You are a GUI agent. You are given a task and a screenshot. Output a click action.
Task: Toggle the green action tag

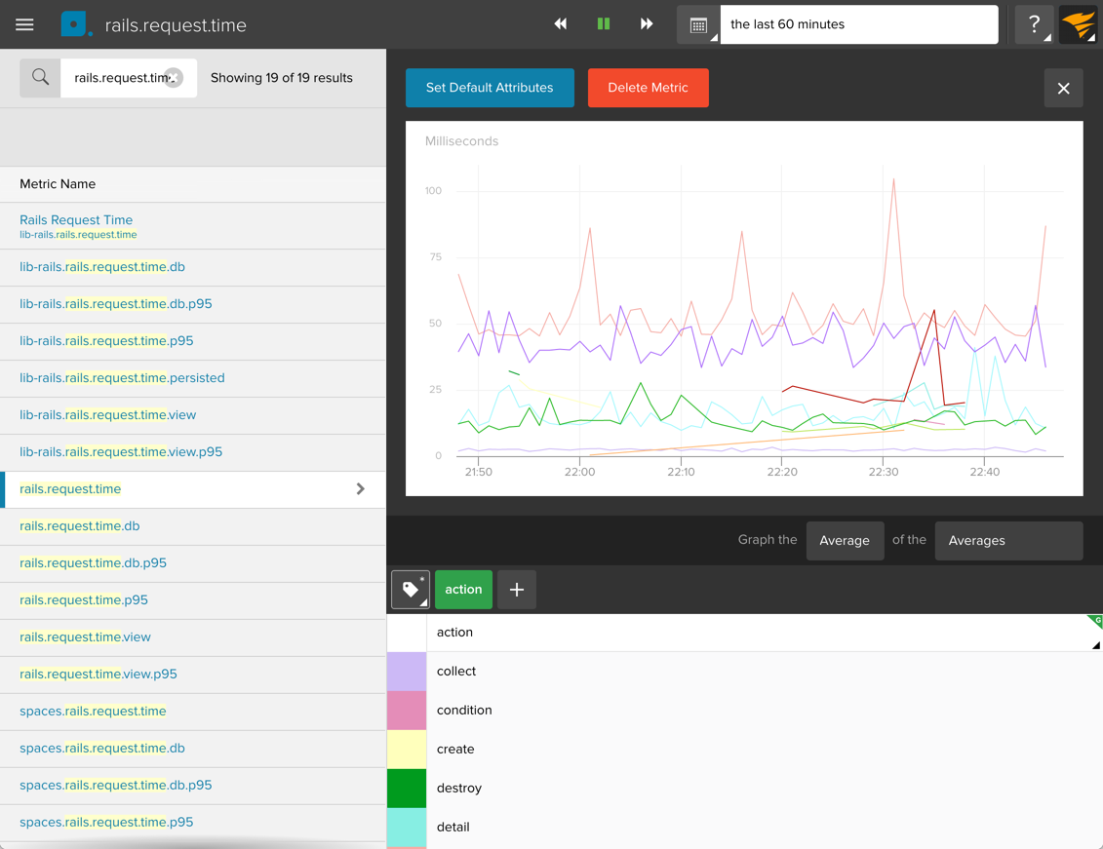[x=463, y=590]
